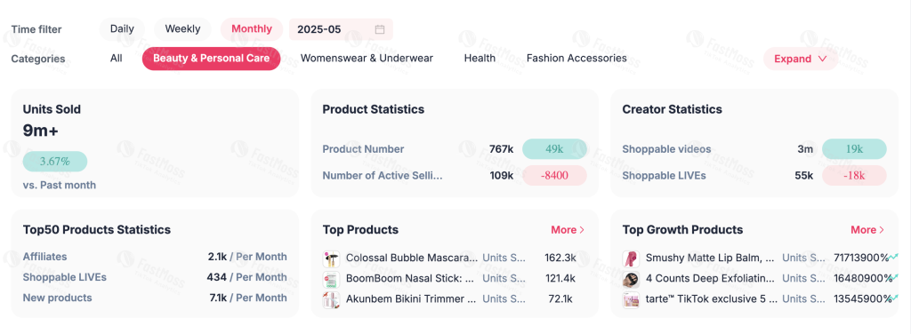Click the 3.67% units sold growth badge

pos(55,161)
